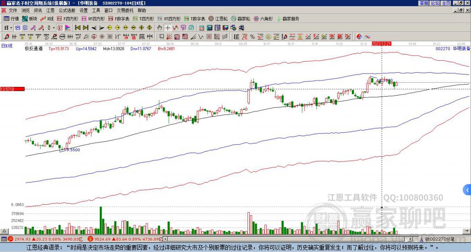The image size is (471, 252).
Task: Open the 9T四方形 tool
Action: pos(169,18)
